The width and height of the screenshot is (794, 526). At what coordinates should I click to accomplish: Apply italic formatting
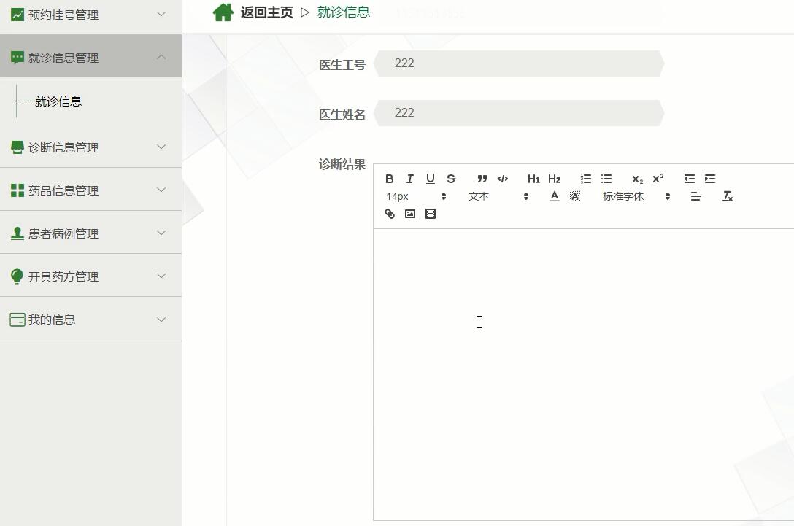click(x=409, y=179)
